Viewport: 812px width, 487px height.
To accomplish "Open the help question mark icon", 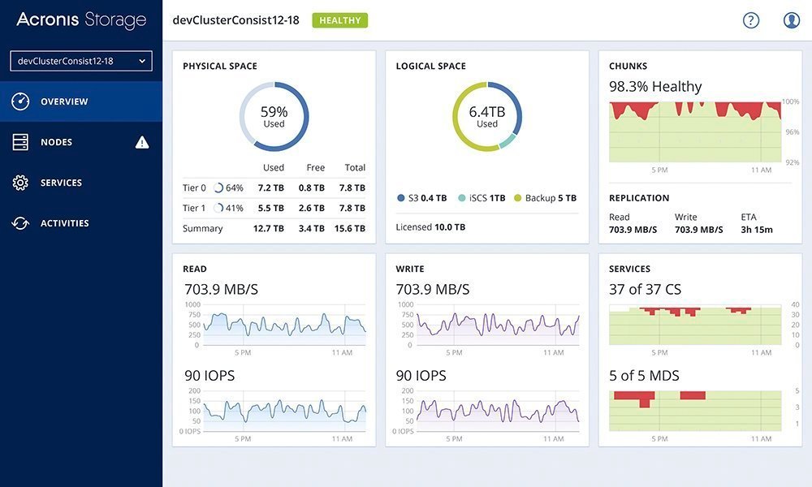I will [750, 19].
